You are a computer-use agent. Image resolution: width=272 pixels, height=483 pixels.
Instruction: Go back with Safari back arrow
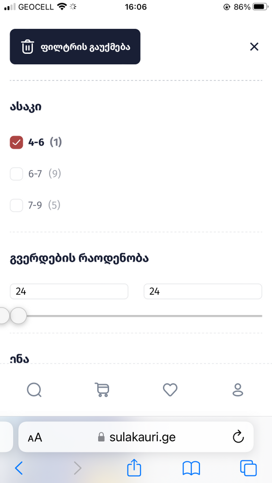tap(19, 468)
